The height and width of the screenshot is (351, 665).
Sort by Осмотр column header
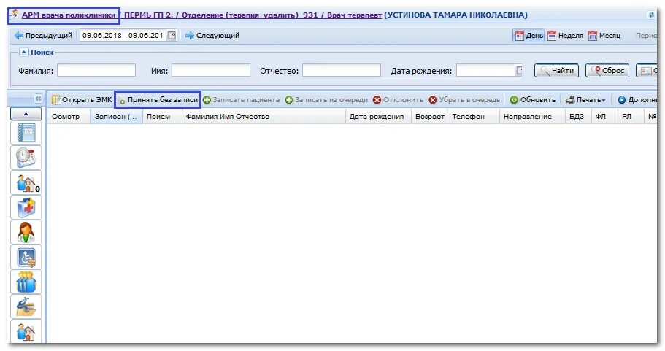(69, 117)
